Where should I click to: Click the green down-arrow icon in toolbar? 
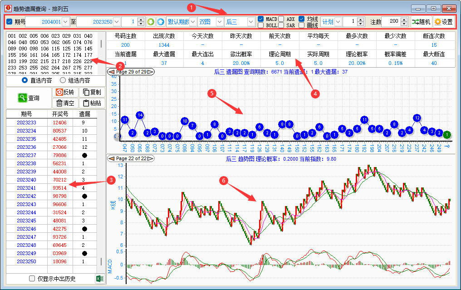point(151,22)
